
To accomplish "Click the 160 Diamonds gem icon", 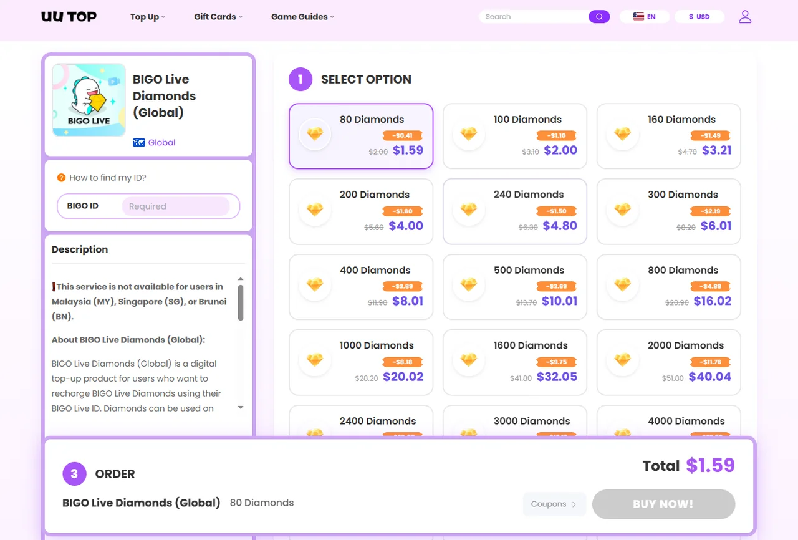I will (x=623, y=134).
